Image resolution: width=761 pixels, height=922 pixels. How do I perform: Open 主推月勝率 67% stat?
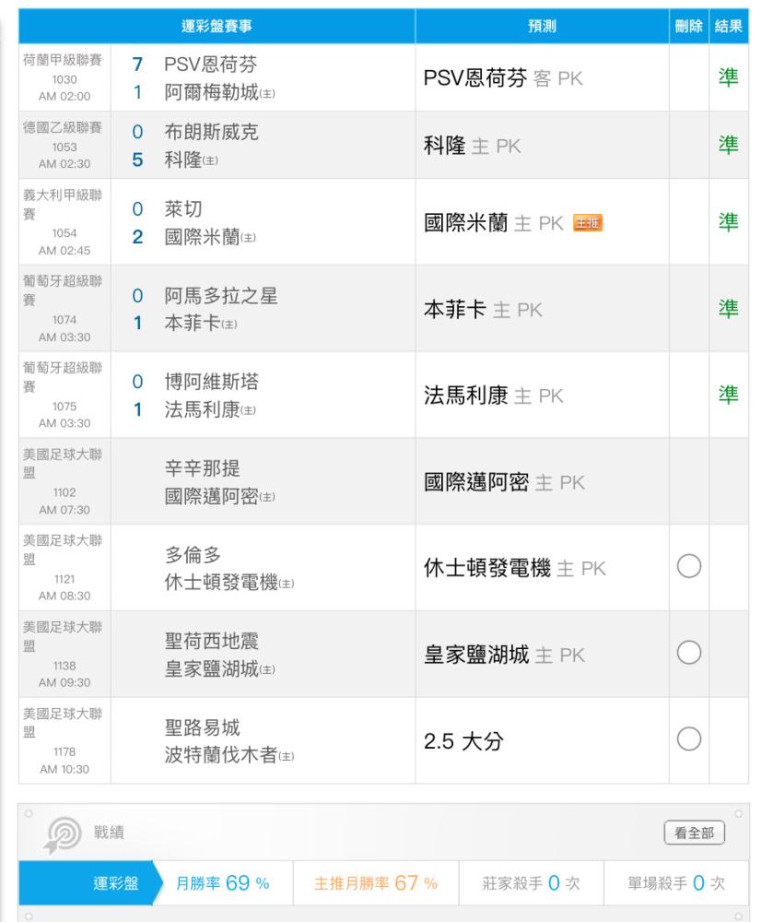tap(367, 883)
